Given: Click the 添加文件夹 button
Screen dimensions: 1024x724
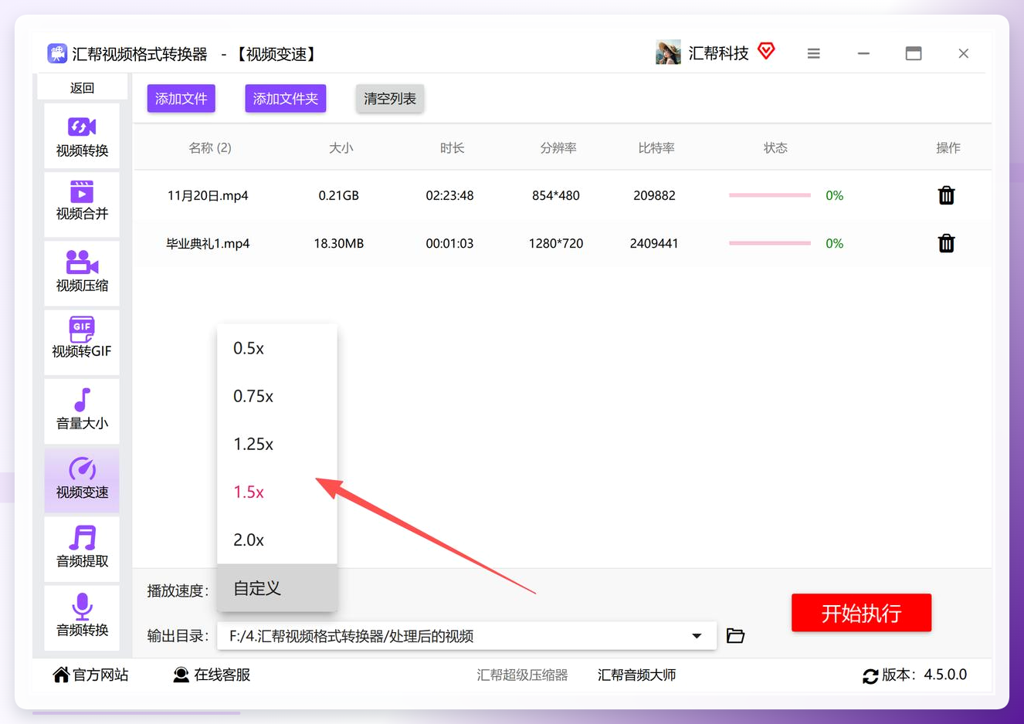Looking at the screenshot, I should coord(286,99).
